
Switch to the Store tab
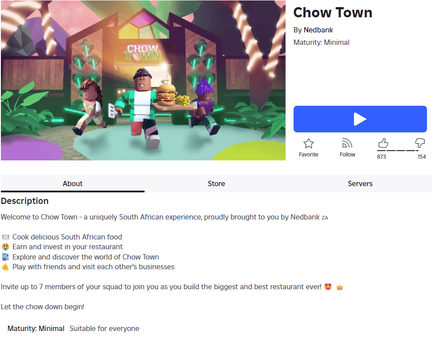click(x=217, y=183)
